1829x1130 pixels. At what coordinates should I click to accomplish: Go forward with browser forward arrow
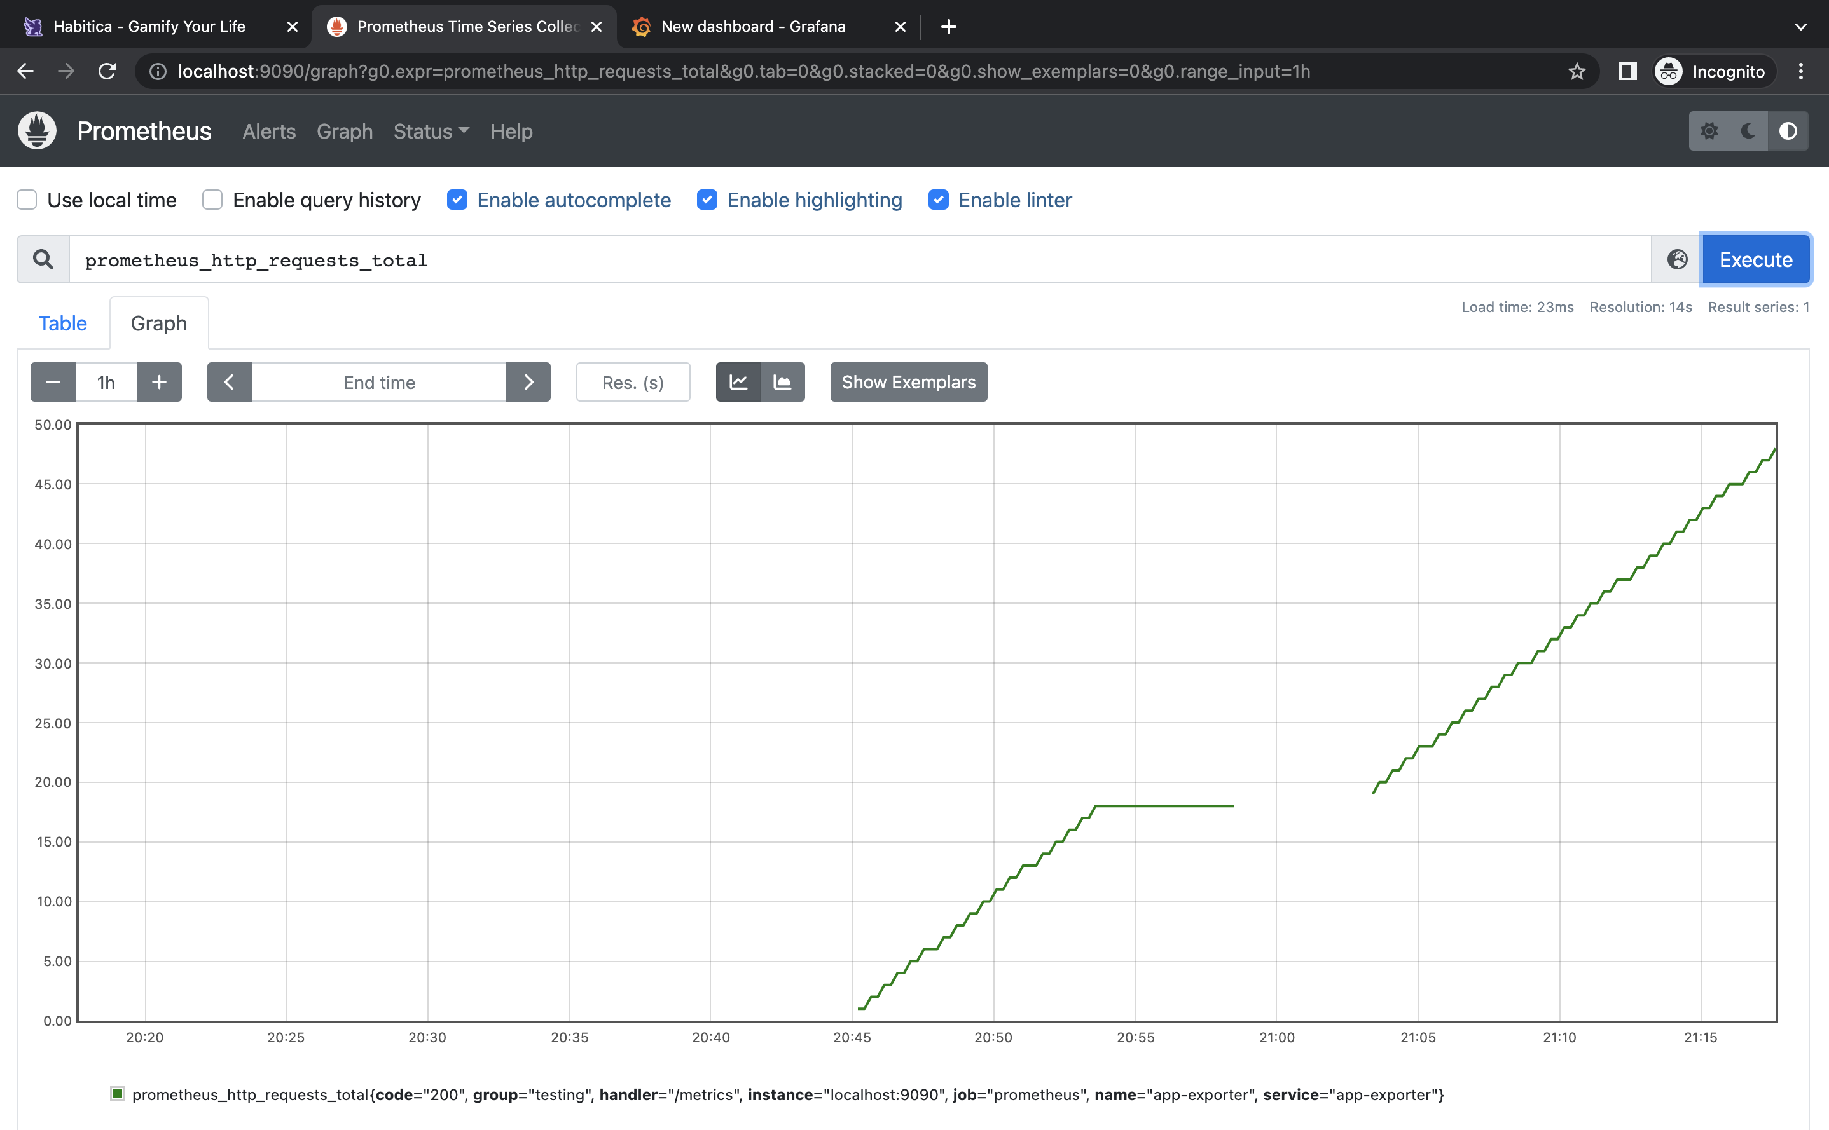click(67, 71)
